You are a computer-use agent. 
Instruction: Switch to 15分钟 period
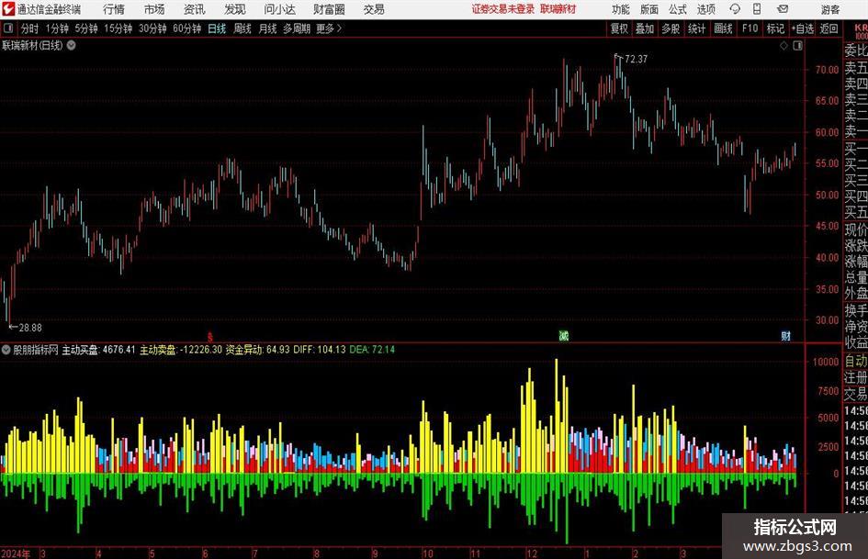118,28
